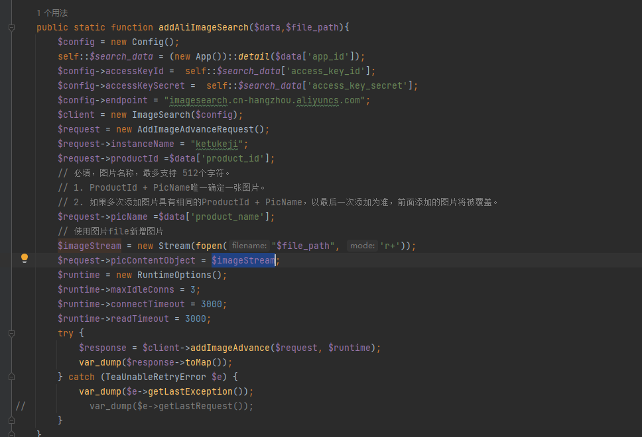Click the selected $imageStream on the picContentObject line
642x437 pixels.
pos(243,260)
